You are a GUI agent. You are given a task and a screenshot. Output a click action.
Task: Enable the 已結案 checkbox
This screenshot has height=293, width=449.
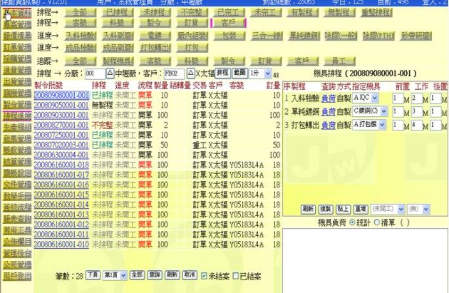234,274
